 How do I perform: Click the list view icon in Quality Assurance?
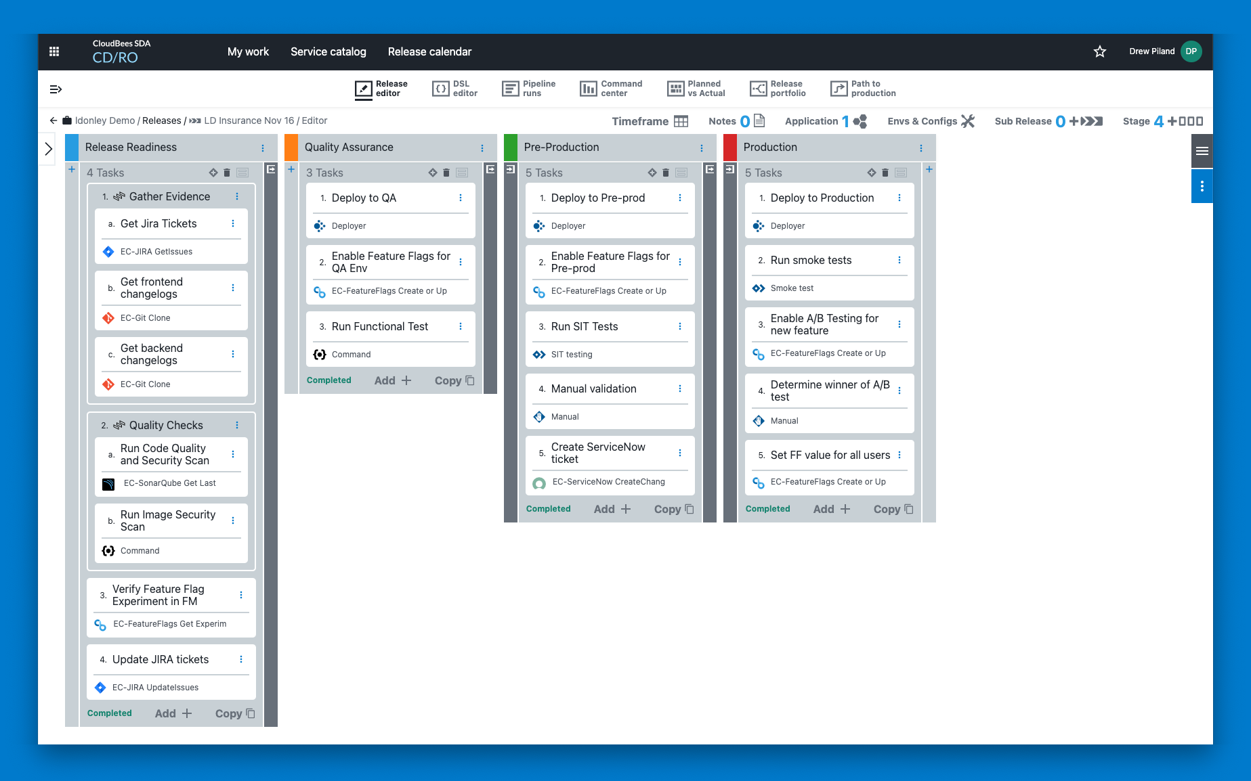(462, 173)
